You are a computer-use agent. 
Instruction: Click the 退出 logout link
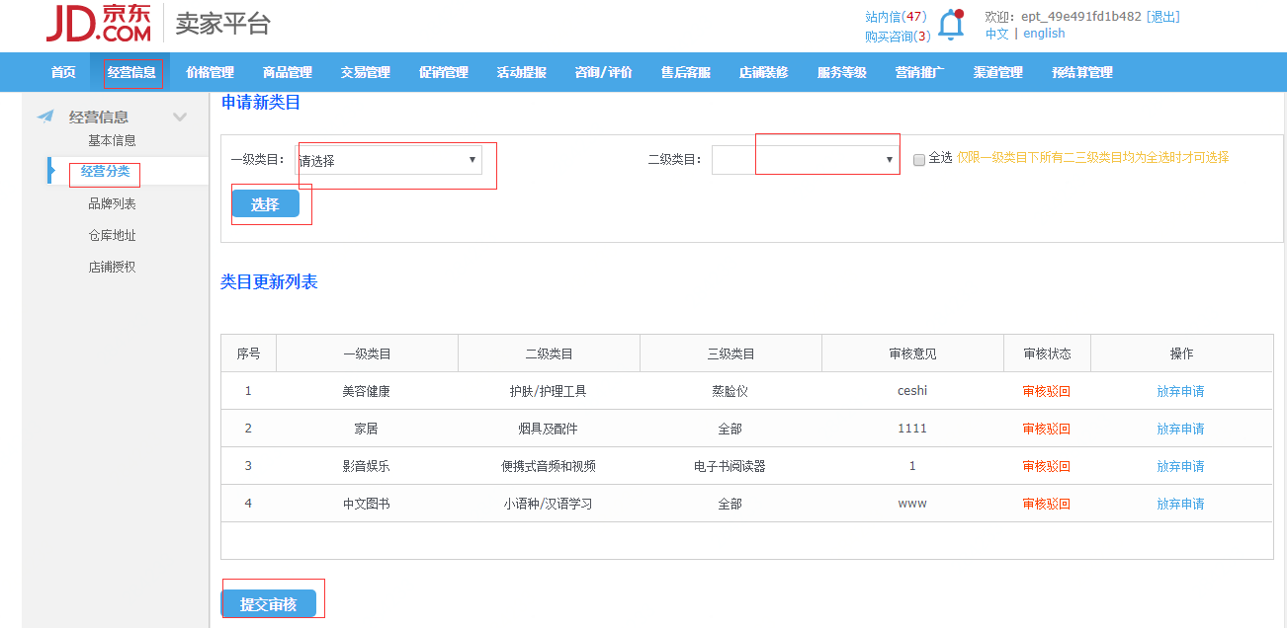1164,16
